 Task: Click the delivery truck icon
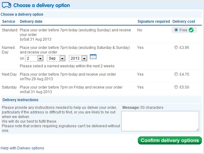(6, 5)
